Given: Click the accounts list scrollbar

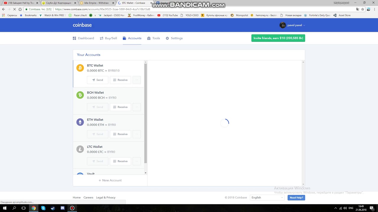Looking at the screenshot, I should pyautogui.click(x=145, y=113).
